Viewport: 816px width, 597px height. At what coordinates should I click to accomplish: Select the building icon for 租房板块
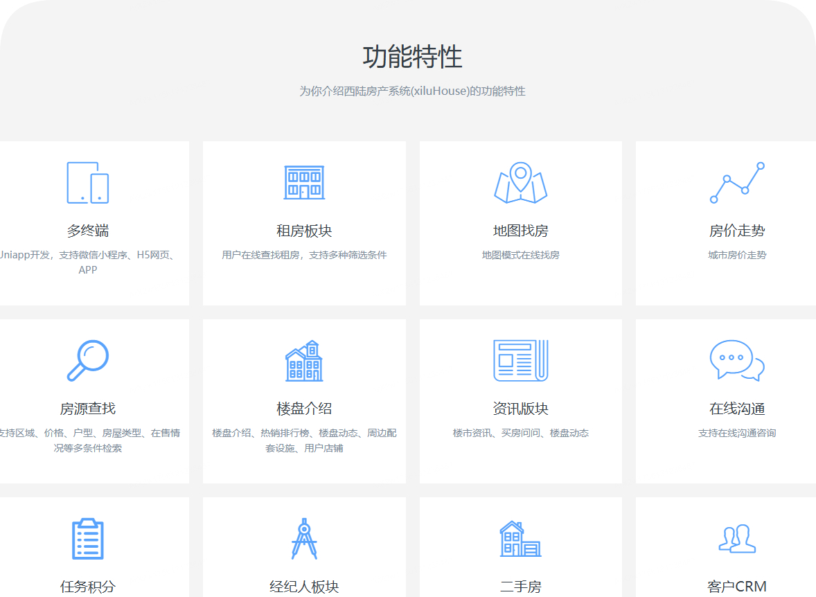coord(305,182)
